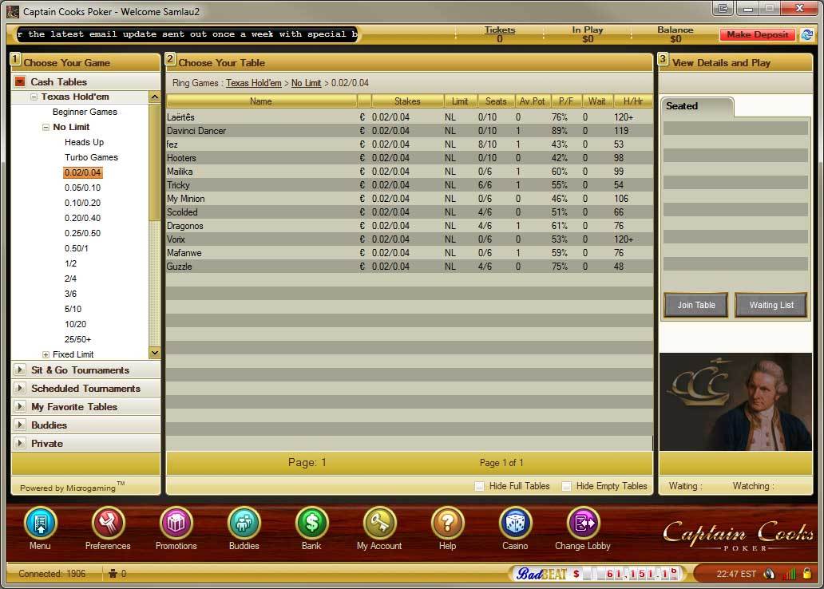Open the Help question mark icon

(447, 523)
